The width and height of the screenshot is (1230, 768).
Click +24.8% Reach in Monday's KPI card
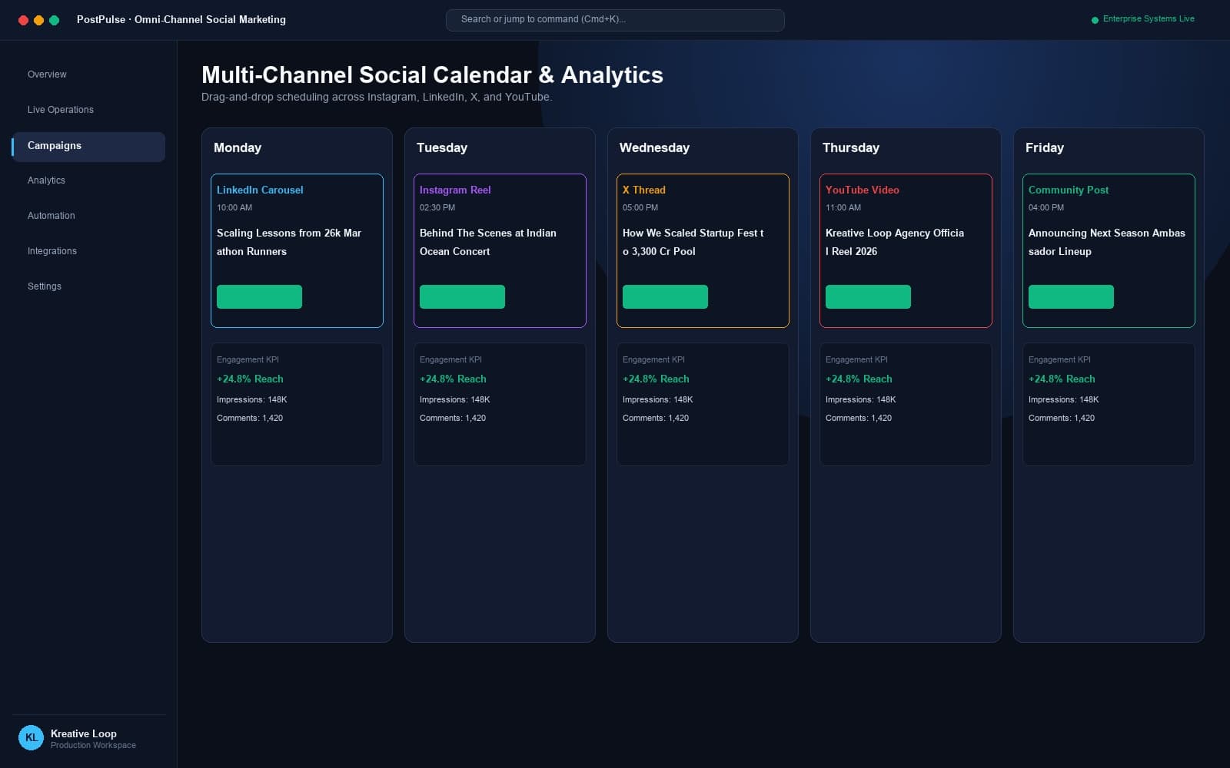[250, 379]
